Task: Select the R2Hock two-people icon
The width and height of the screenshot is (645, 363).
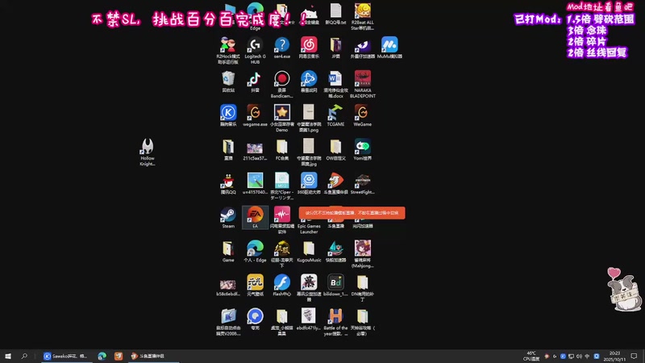Action: [228, 50]
